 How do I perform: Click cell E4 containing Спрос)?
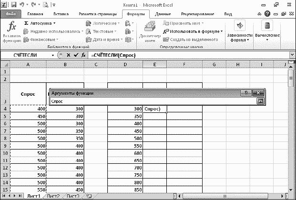point(154,109)
